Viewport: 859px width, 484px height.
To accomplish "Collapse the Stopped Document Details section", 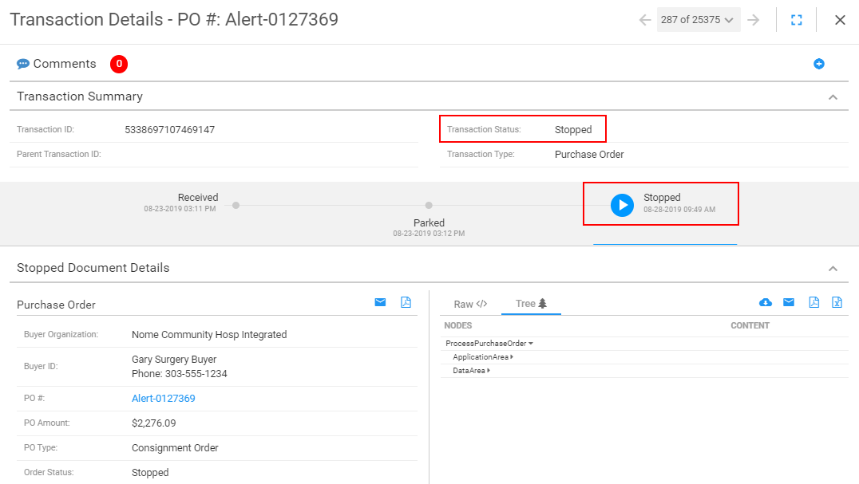I will (x=833, y=269).
